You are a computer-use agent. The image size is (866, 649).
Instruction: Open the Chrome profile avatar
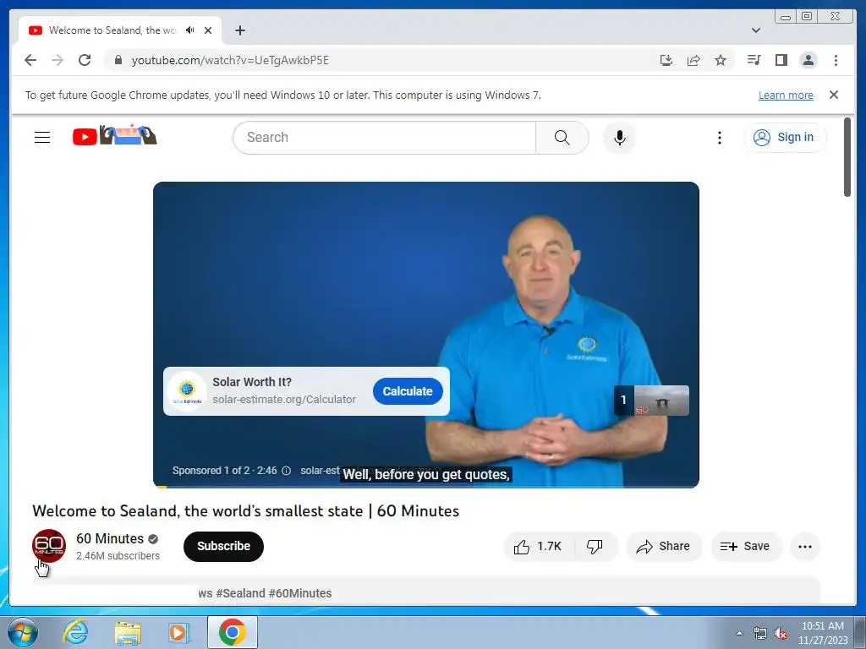tap(808, 60)
